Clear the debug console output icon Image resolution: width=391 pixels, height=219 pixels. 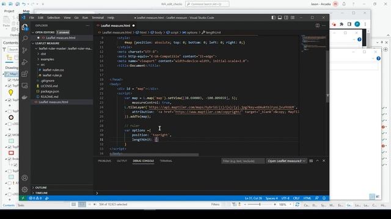pos(311,161)
